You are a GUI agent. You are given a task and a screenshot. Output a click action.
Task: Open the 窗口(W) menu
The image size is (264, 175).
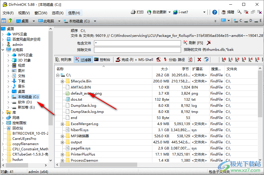(41, 13)
